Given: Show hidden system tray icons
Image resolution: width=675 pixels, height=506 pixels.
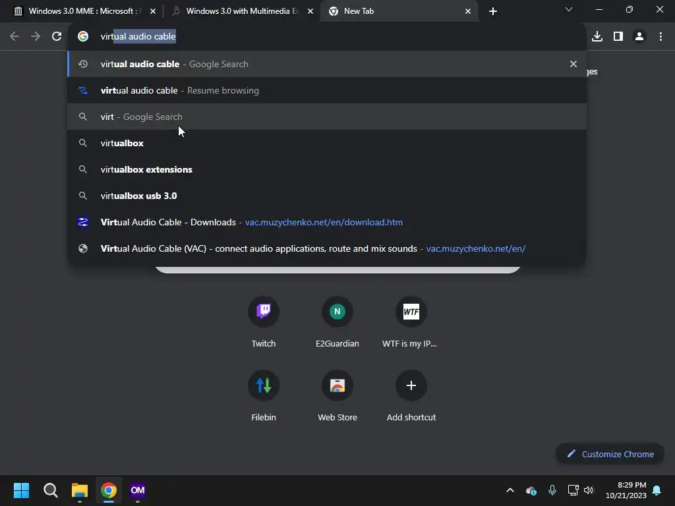Looking at the screenshot, I should (510, 490).
